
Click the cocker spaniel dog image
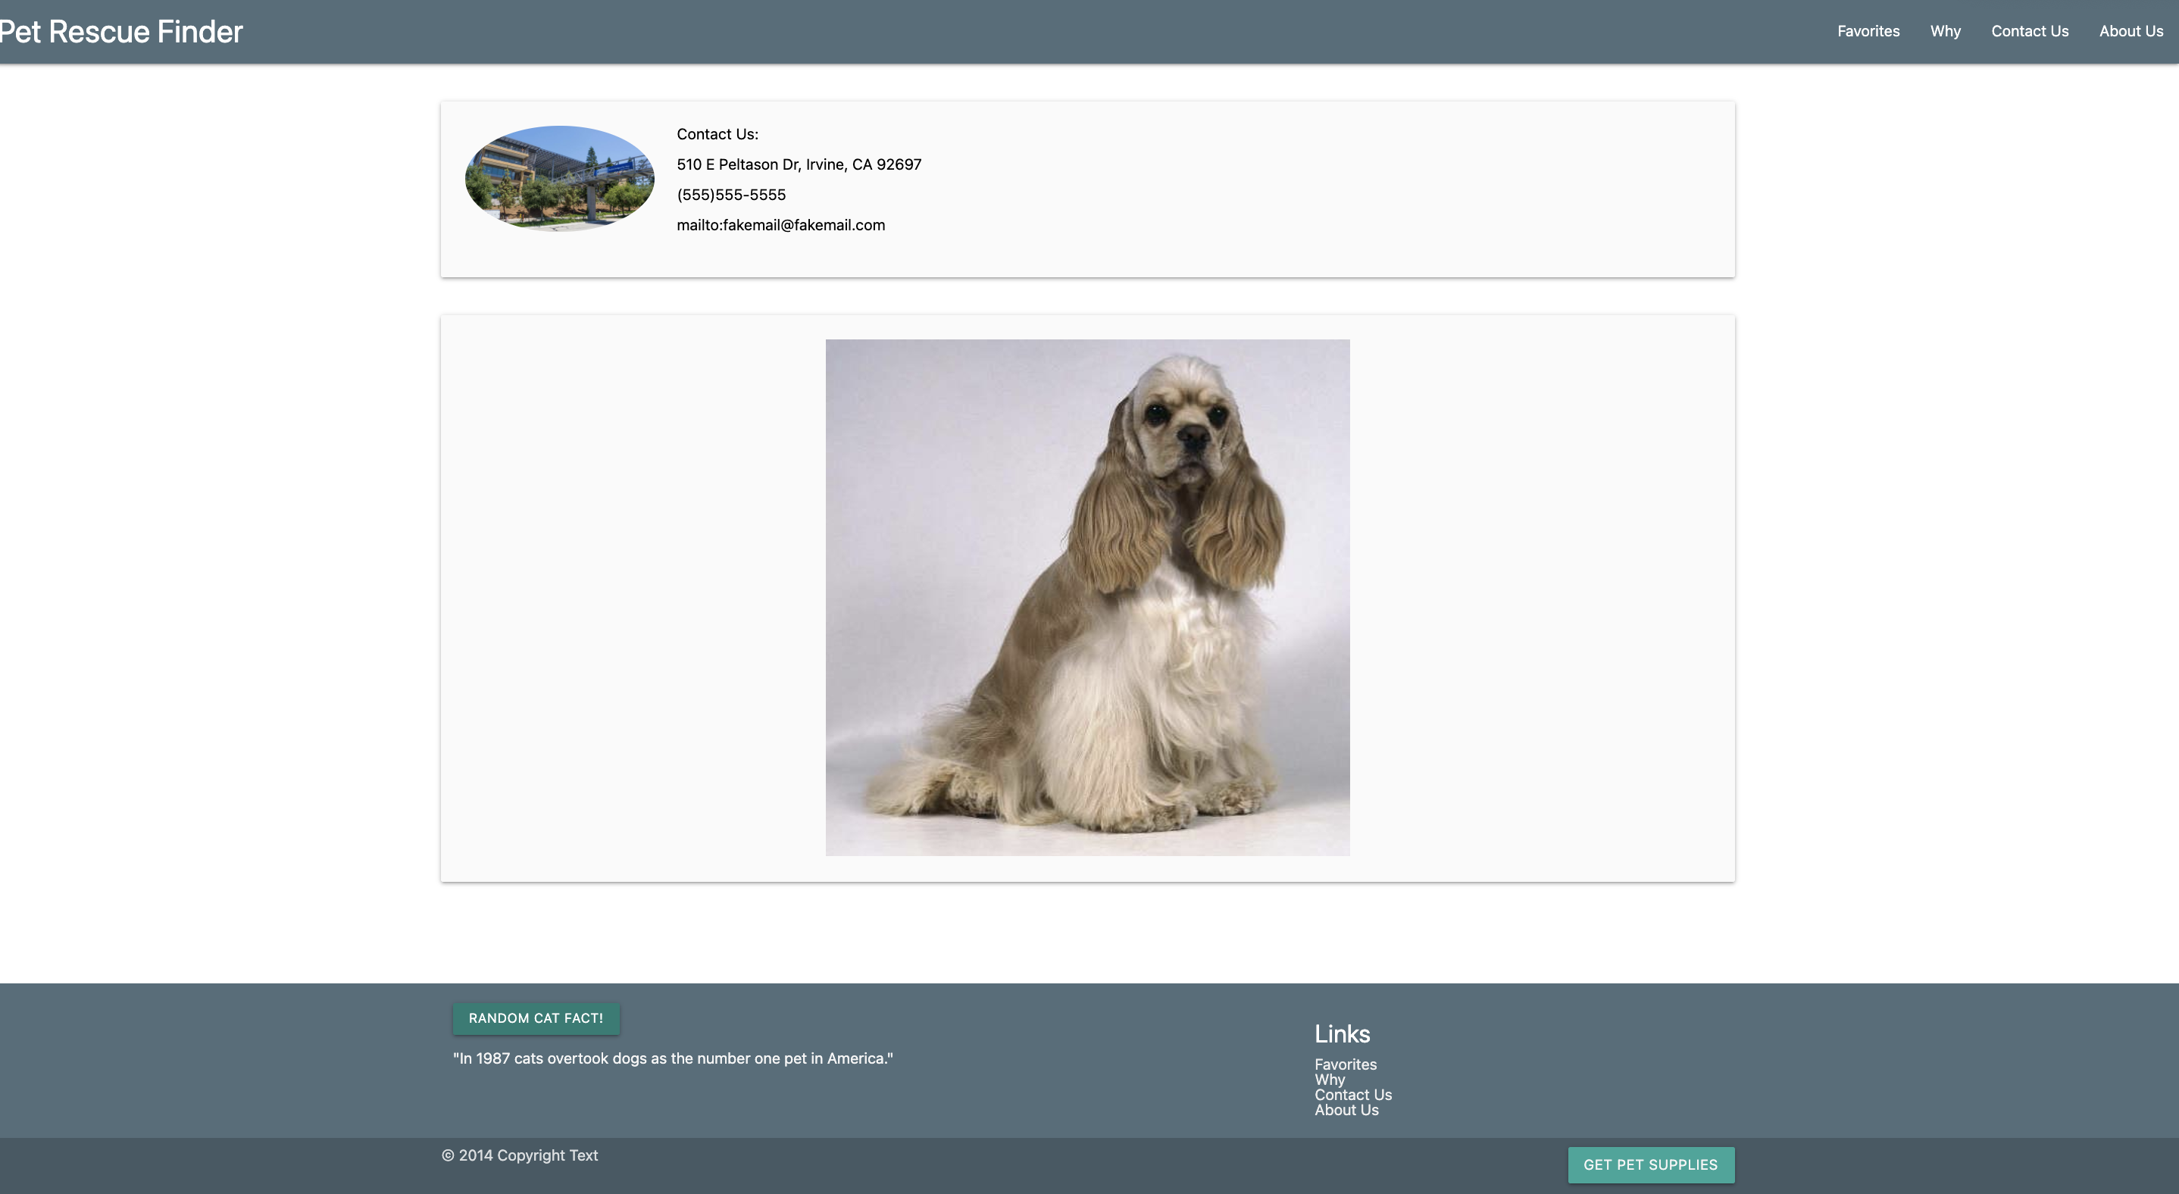1087,597
